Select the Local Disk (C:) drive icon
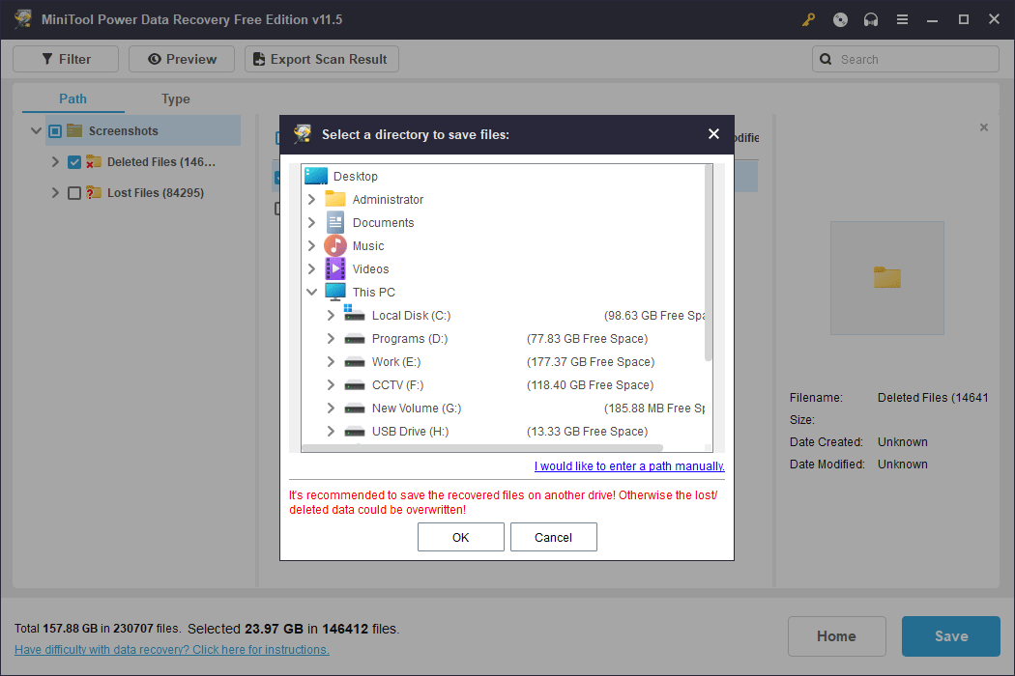This screenshot has height=676, width=1015. 354,314
